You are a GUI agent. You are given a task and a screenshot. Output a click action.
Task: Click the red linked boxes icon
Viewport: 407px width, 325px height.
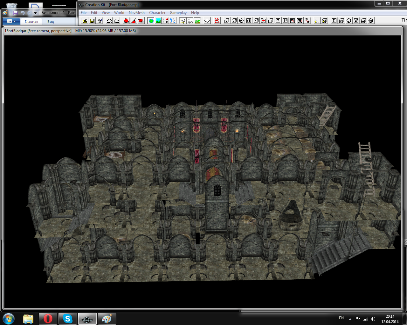pyautogui.click(x=307, y=21)
